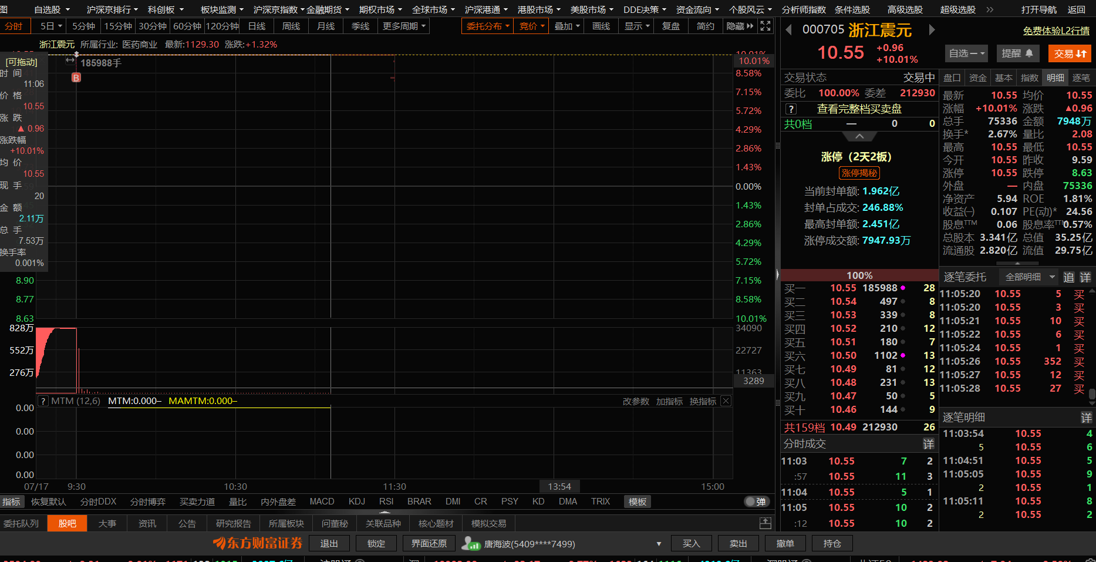
Task: Click the purple dot on 买一 row
Action: tap(903, 288)
